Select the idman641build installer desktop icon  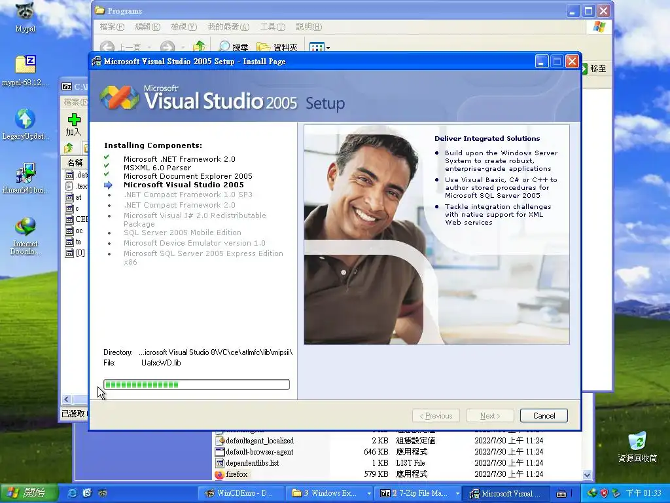pos(26,178)
